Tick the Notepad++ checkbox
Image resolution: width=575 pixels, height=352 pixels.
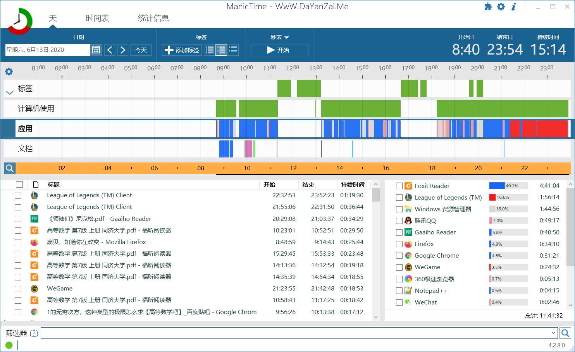[399, 290]
